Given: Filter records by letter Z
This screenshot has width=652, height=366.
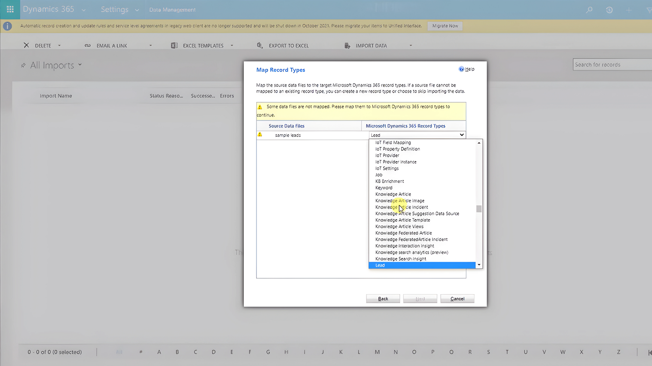Looking at the screenshot, I should click(x=618, y=352).
